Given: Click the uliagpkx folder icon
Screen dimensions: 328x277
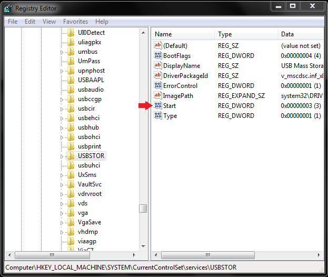Looking at the screenshot, I should [71, 42].
